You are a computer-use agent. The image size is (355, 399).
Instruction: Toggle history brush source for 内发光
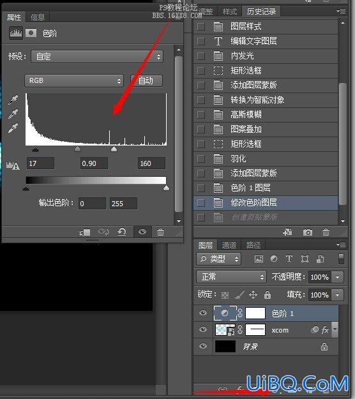pyautogui.click(x=201, y=56)
